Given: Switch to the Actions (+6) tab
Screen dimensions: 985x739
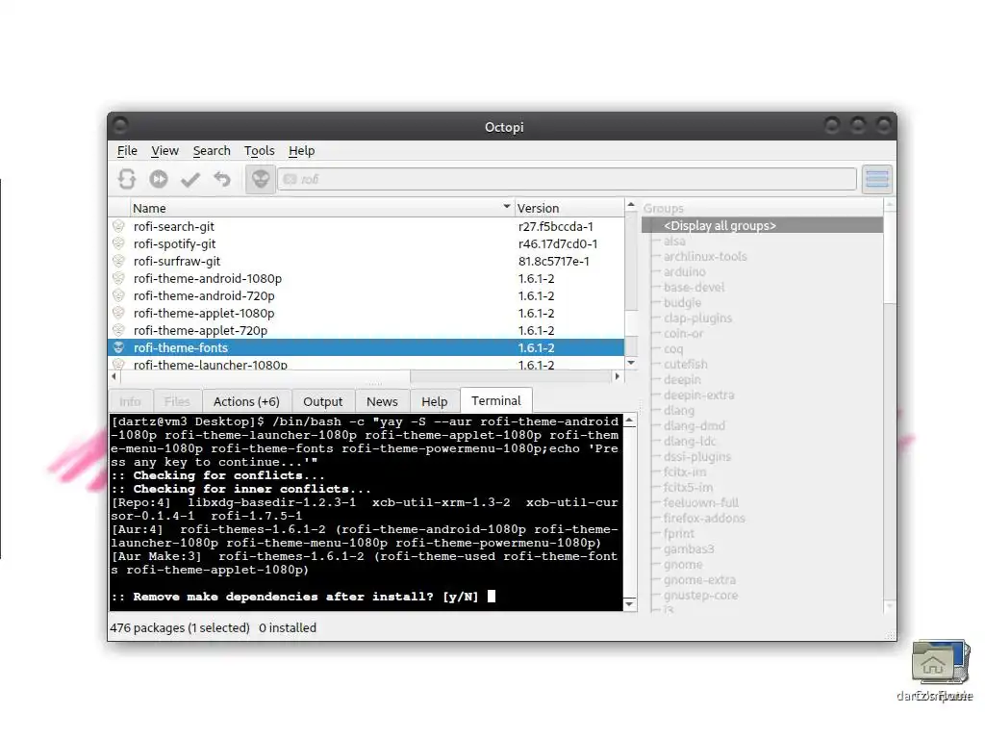Looking at the screenshot, I should pyautogui.click(x=246, y=401).
